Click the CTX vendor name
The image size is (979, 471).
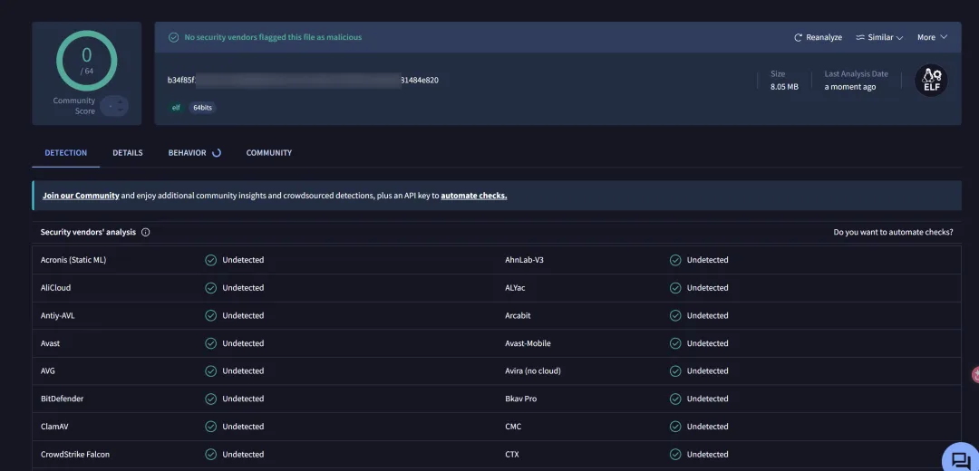coord(512,454)
